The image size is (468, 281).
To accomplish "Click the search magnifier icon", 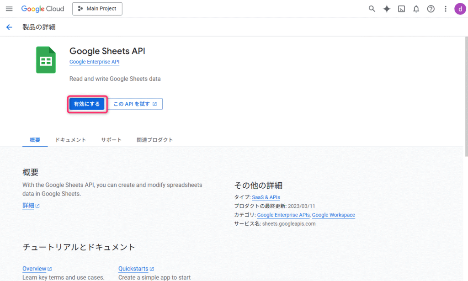I will (372, 9).
